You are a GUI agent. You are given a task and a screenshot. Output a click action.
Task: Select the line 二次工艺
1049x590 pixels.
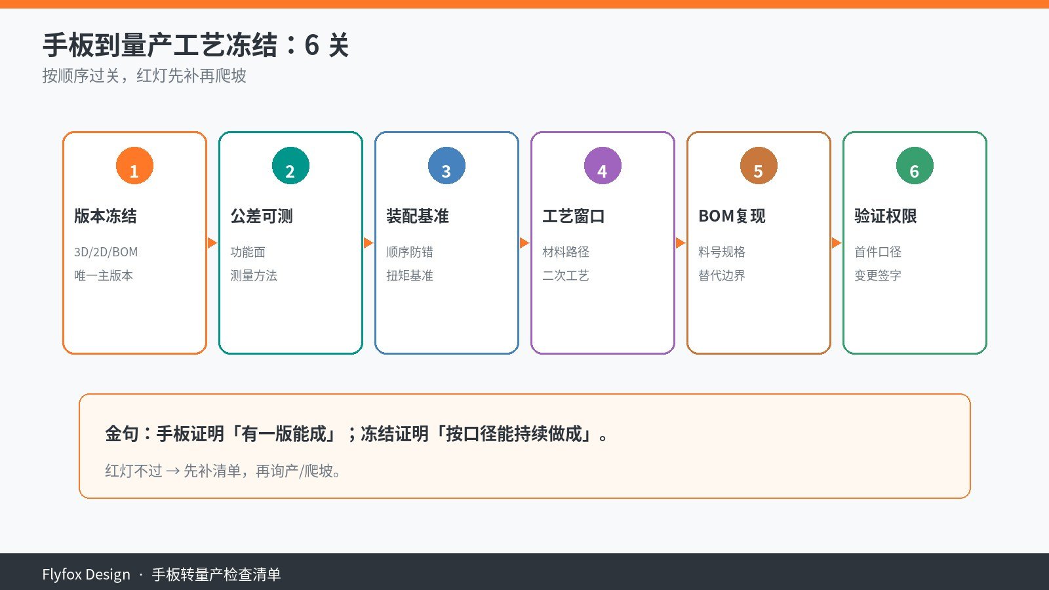[x=566, y=275]
